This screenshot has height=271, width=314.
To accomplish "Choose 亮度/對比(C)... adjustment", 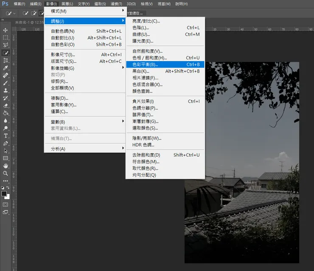I will [165, 21].
